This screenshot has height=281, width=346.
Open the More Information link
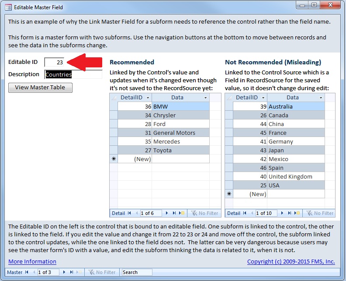point(32,262)
